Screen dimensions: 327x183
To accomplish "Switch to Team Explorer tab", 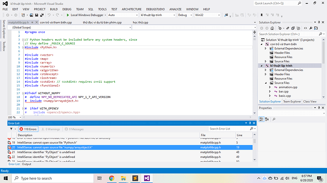I will tap(292, 102).
